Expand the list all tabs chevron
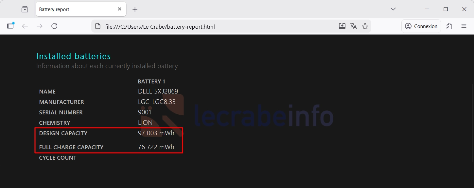 (x=393, y=9)
